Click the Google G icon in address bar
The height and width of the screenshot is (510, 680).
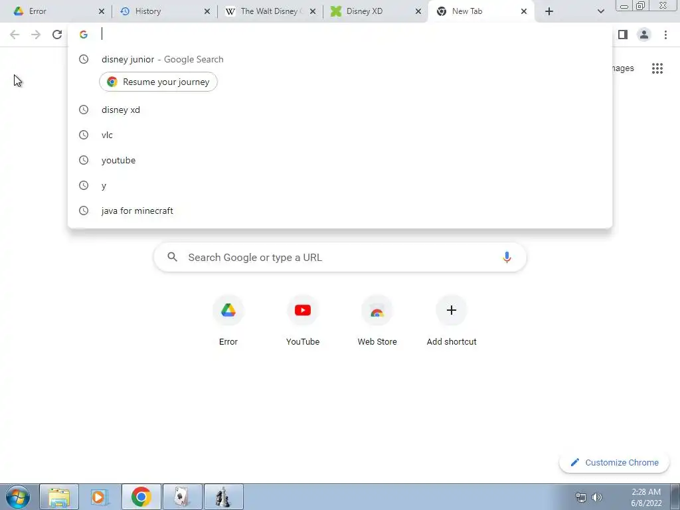tap(84, 35)
